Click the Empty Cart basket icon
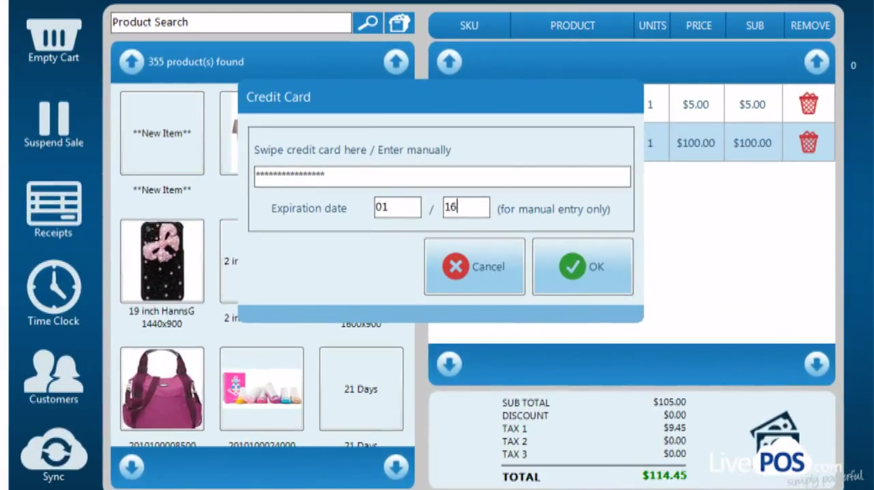 click(54, 36)
